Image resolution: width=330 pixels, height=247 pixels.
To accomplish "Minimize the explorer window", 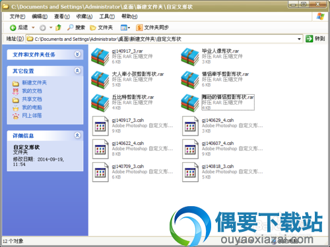I will 293,4.
